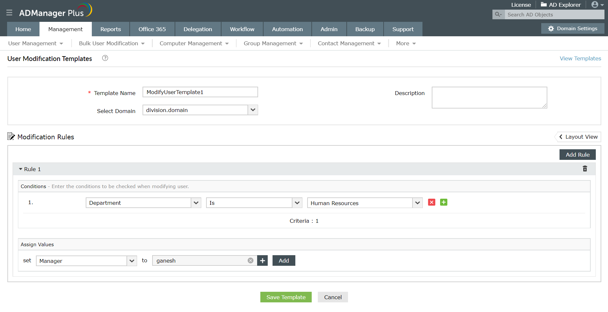Cancel the template editing
The width and height of the screenshot is (608, 312).
point(333,297)
